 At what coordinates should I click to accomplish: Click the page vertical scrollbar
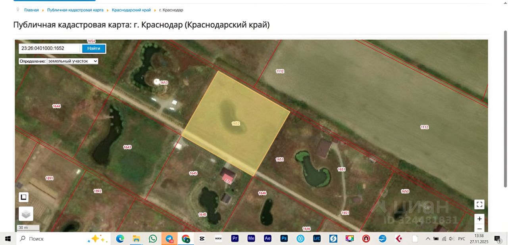(x=505, y=109)
